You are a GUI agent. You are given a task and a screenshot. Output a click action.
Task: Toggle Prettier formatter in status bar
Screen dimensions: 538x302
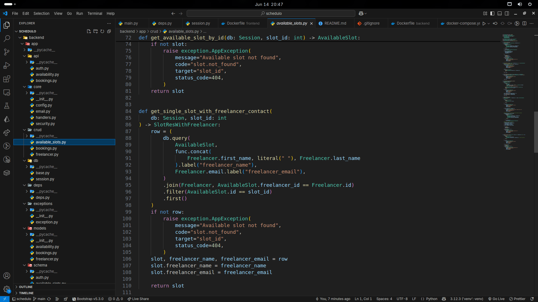click(517, 299)
